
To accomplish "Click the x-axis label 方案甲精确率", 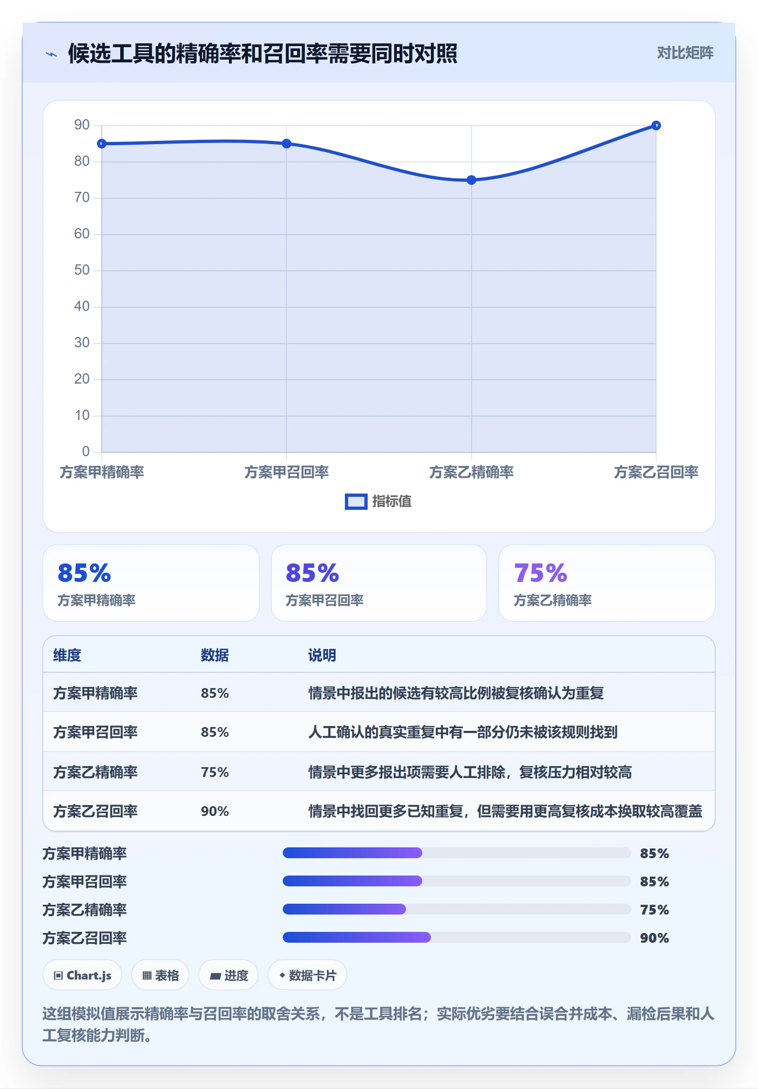I will [x=102, y=472].
